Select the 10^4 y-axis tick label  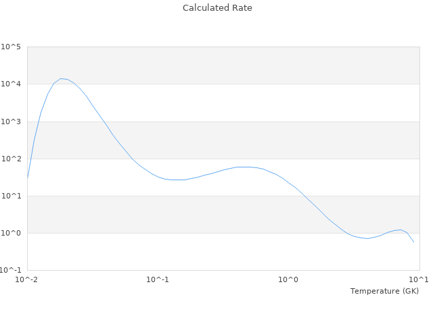(x=11, y=84)
